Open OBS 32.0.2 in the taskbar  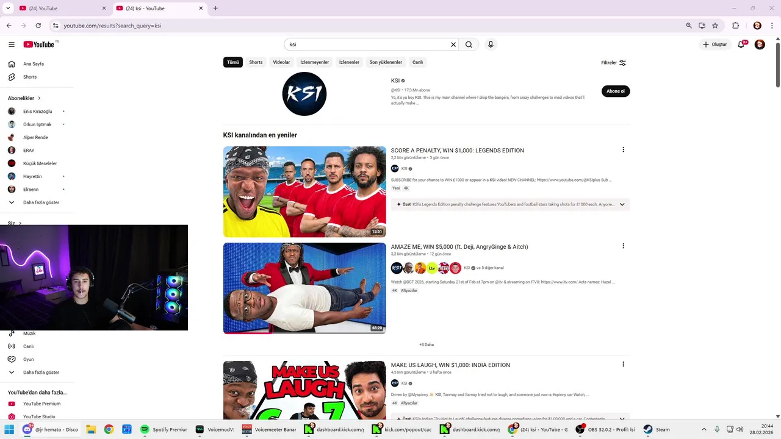(x=606, y=429)
